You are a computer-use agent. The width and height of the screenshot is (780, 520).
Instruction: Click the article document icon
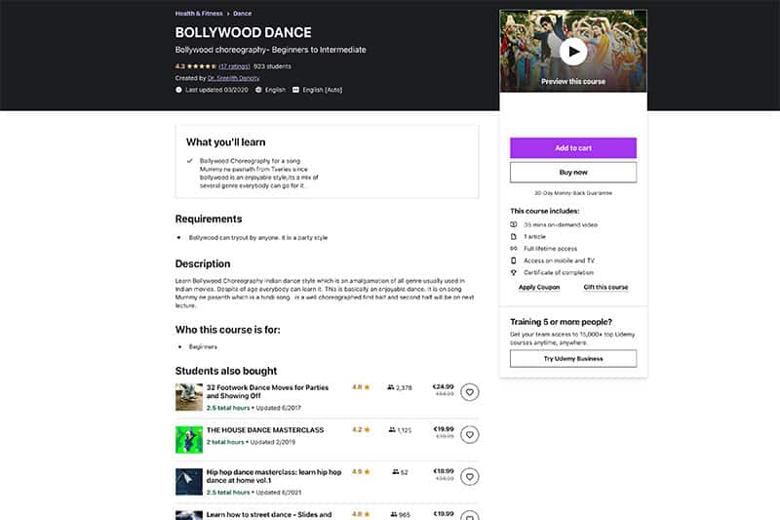pos(514,236)
